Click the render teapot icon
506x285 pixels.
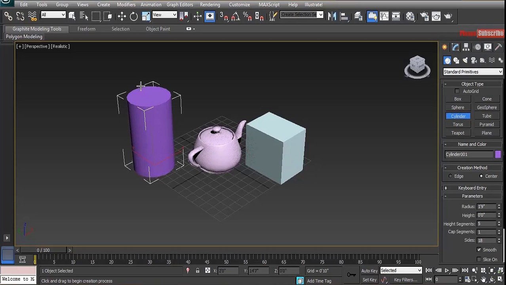448,16
